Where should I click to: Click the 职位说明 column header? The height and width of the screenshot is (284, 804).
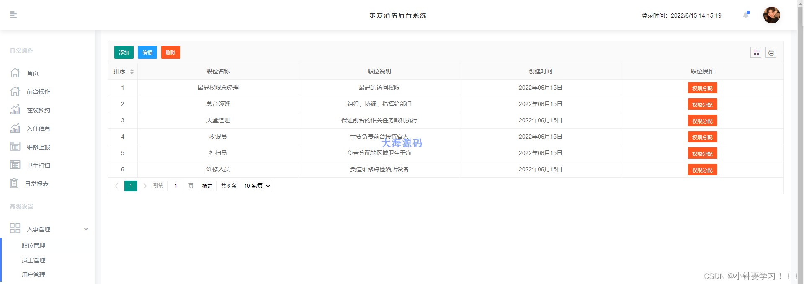pos(379,71)
